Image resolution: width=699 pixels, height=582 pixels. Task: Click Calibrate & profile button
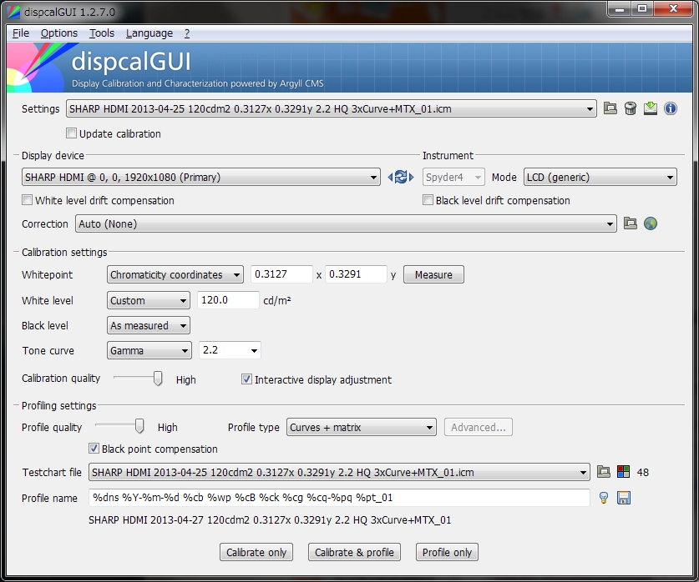coord(354,552)
